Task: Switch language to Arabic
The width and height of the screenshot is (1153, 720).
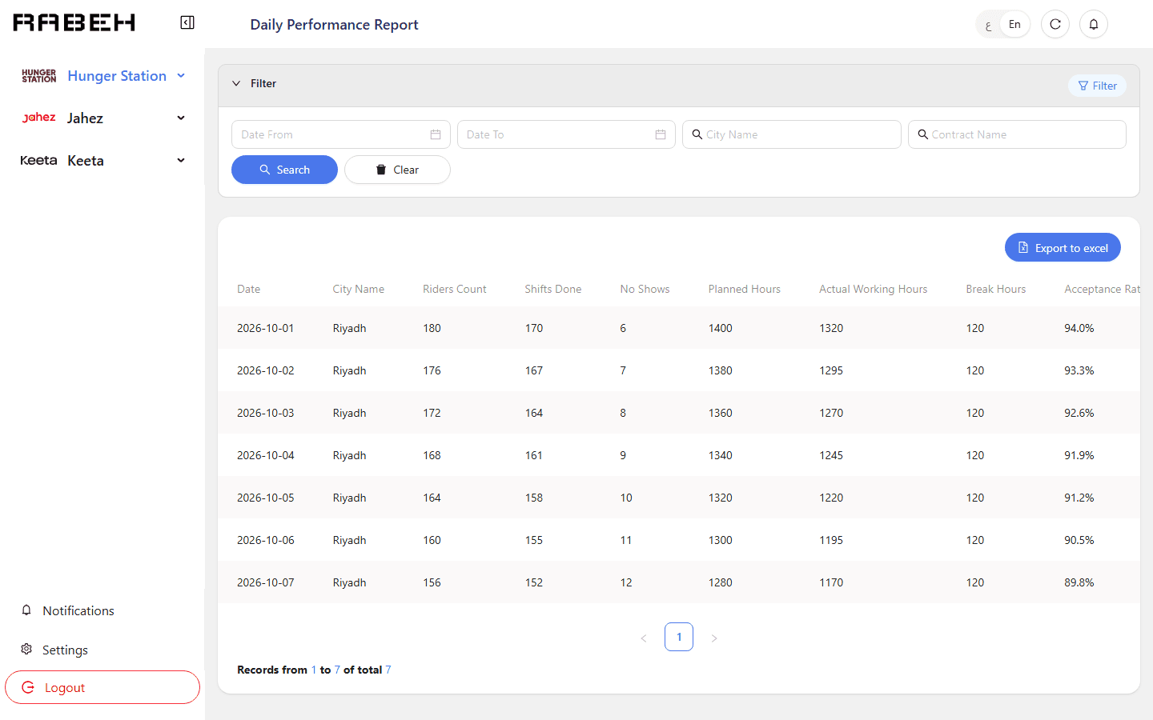Action: (989, 25)
